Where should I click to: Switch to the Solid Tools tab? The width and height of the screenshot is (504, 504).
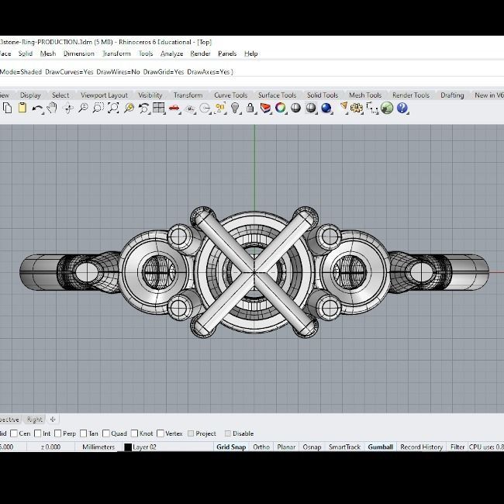click(323, 95)
